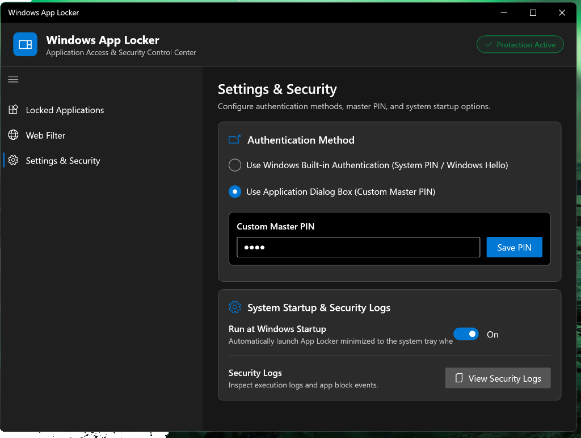
Task: Click the Web Filter globe icon
Action: (14, 135)
